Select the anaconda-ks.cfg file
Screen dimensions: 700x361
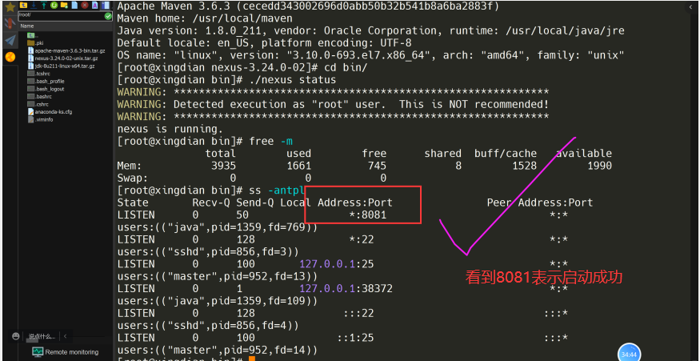(50, 112)
